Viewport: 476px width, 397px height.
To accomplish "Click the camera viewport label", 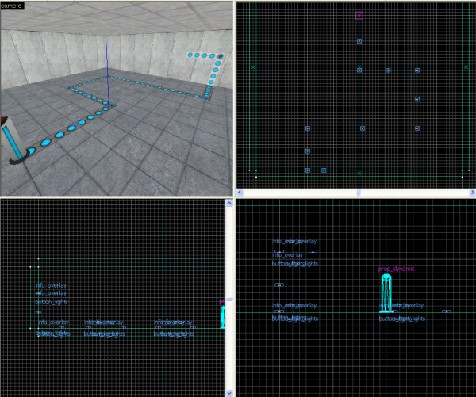I will click(13, 5).
